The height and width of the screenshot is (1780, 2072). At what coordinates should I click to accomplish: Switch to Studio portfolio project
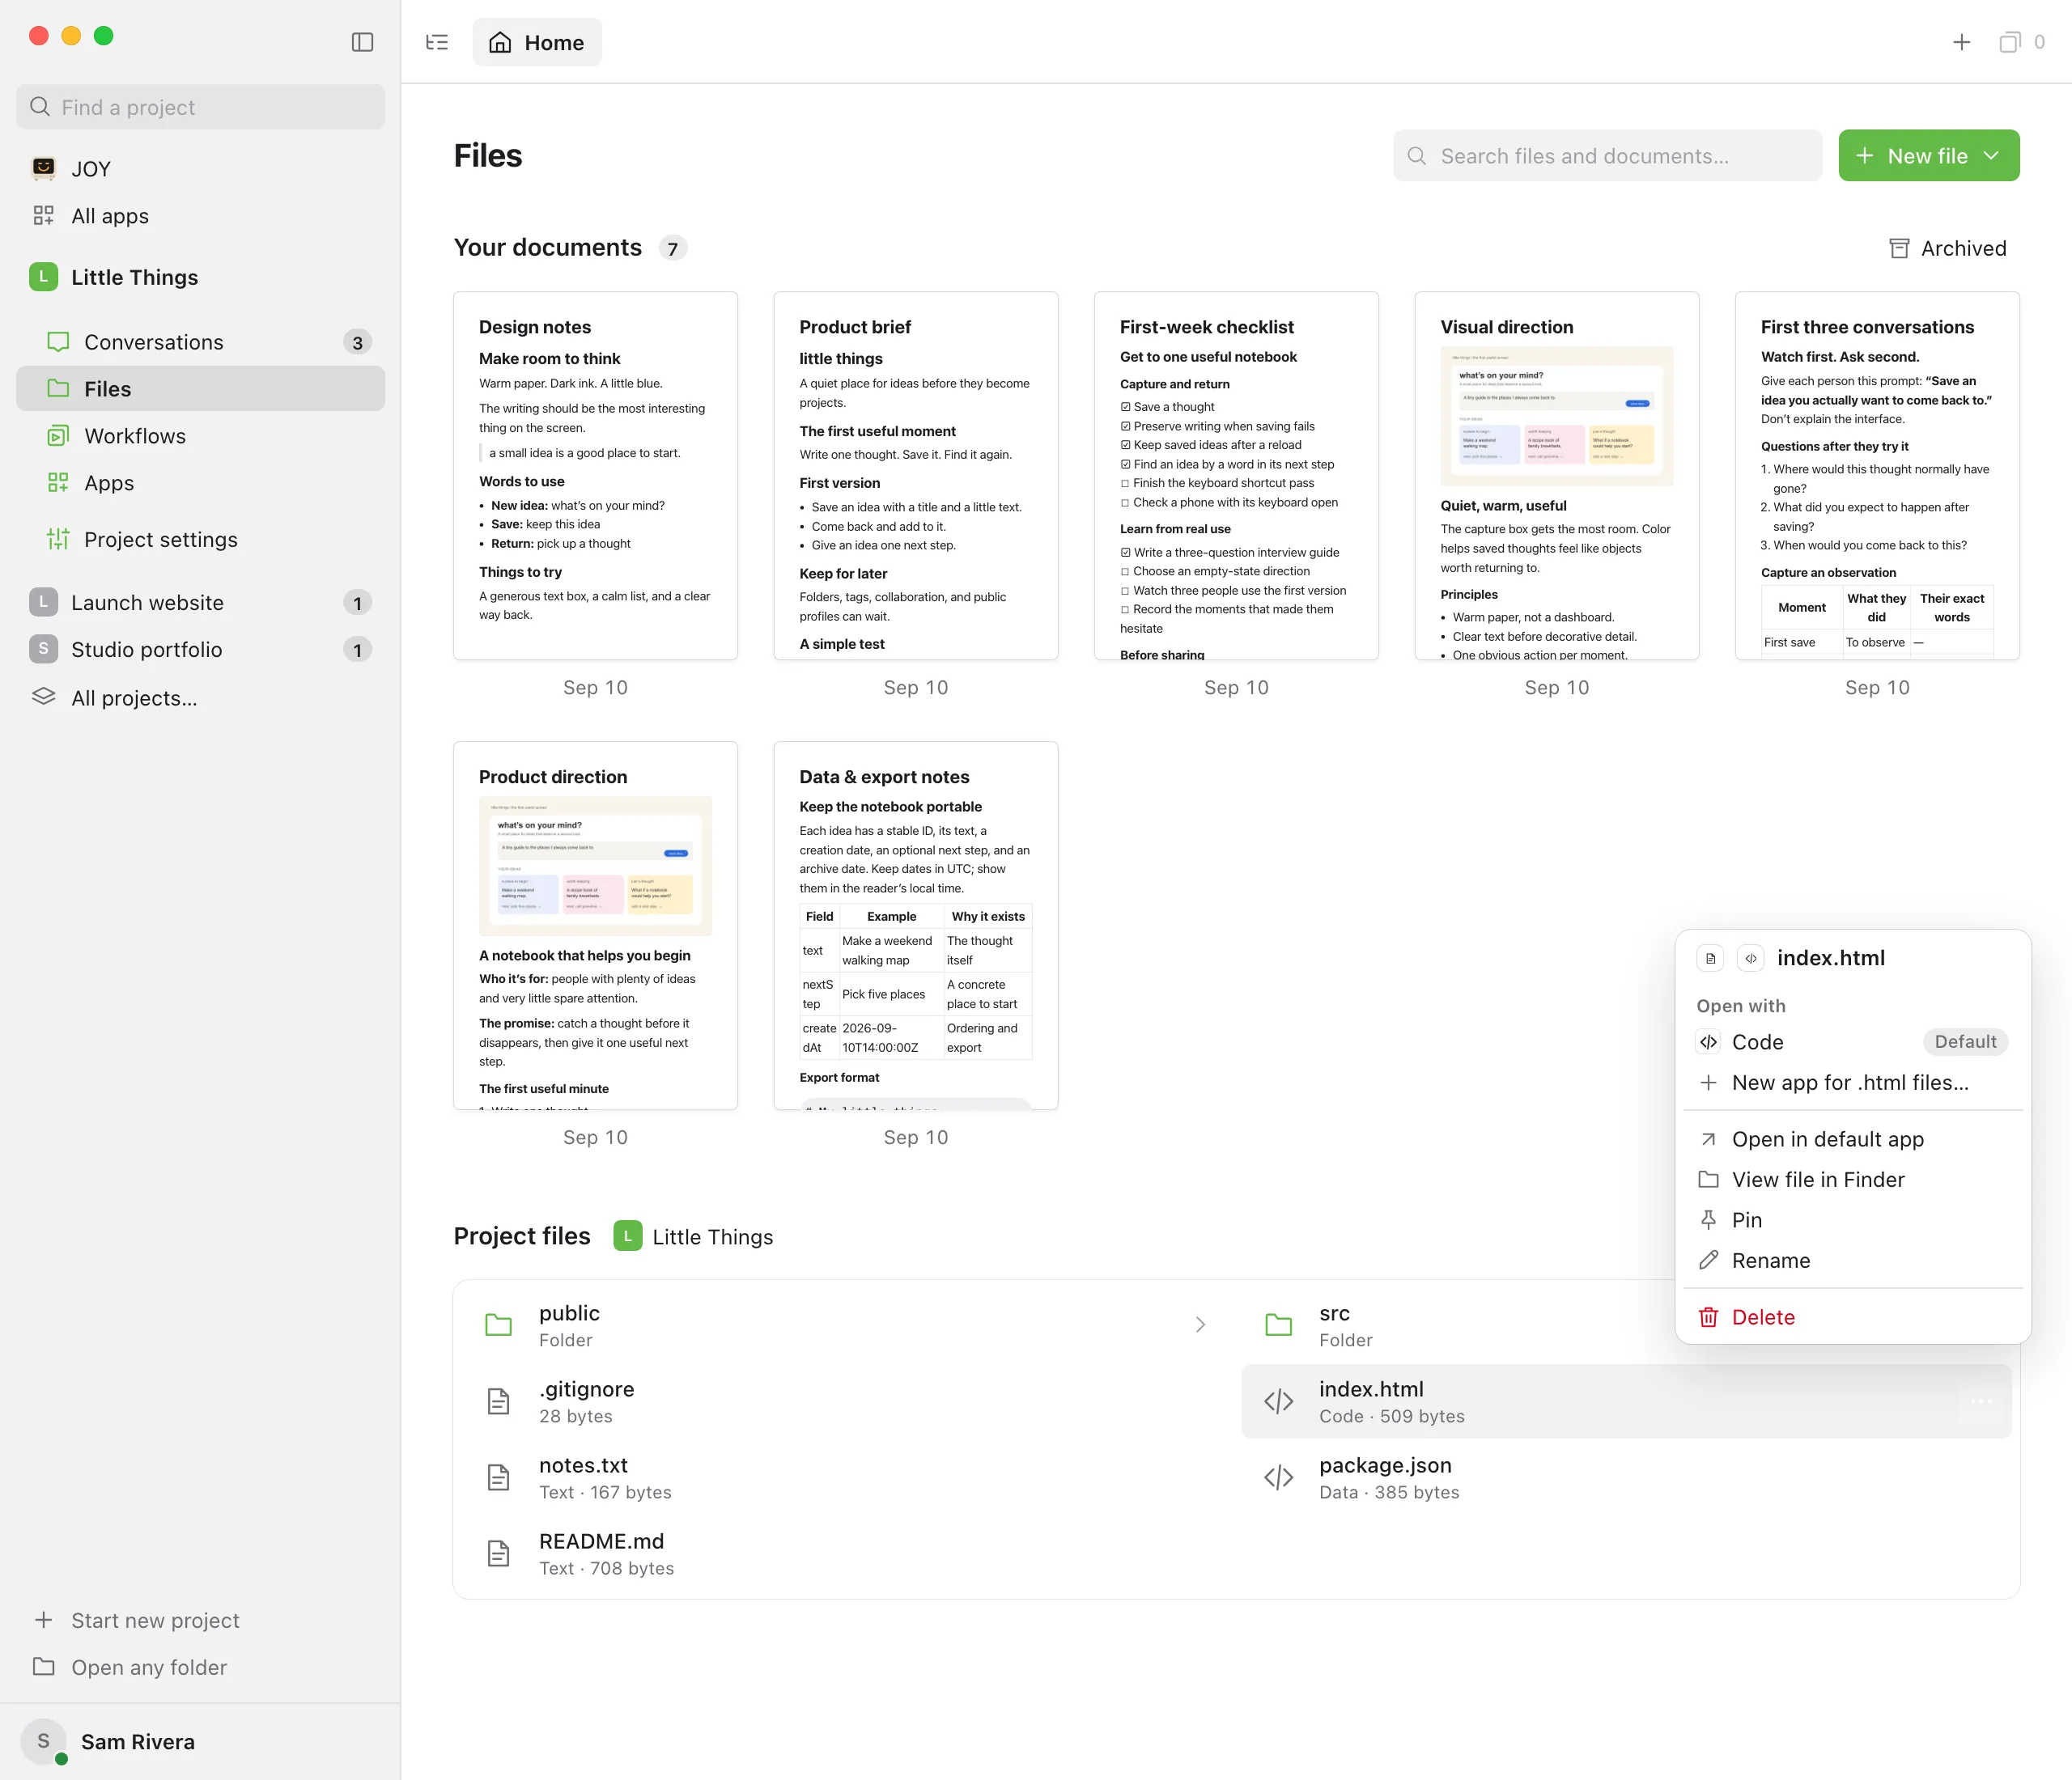pos(200,650)
